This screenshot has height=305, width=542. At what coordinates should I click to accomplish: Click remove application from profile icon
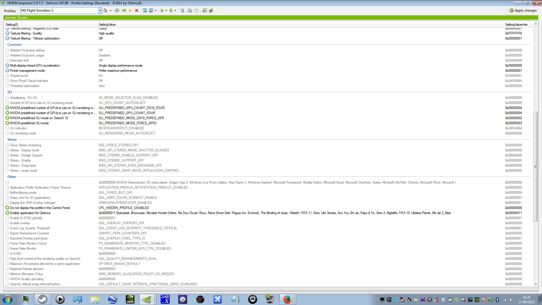click(x=151, y=10)
